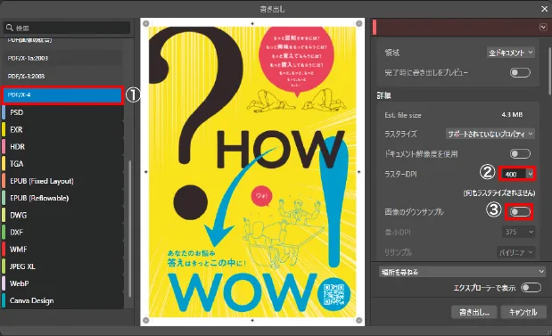Toggle エクスプローラーで表示 switch

(x=531, y=288)
